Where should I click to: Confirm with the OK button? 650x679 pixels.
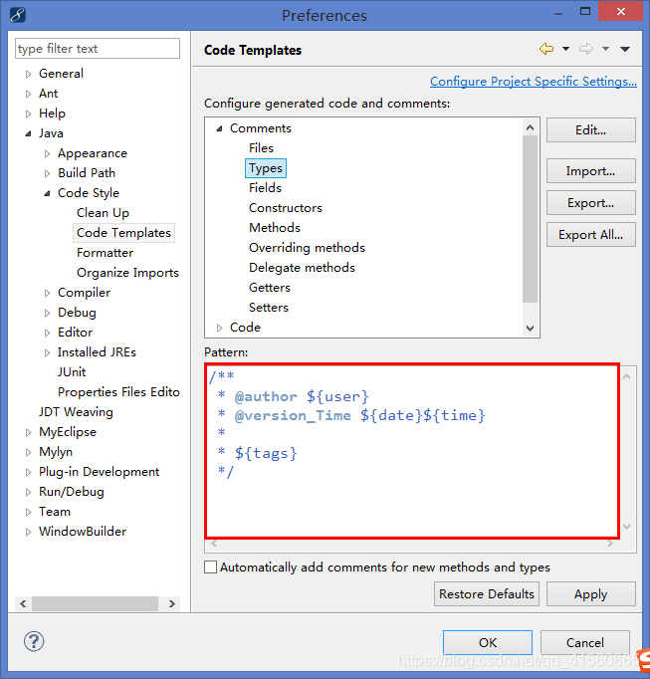[x=488, y=642]
